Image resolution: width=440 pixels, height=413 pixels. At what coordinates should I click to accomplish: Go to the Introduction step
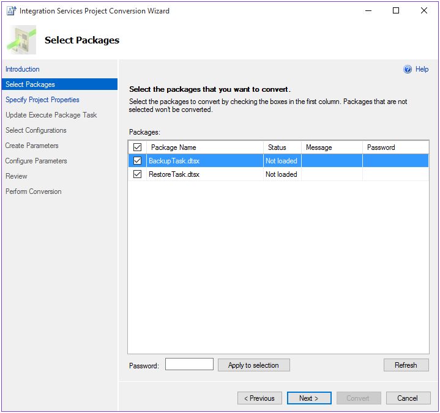23,69
